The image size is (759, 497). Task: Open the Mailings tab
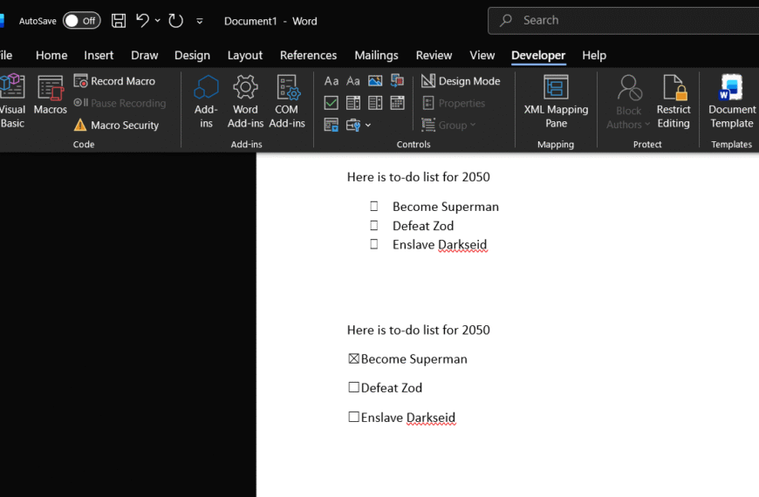coord(376,55)
